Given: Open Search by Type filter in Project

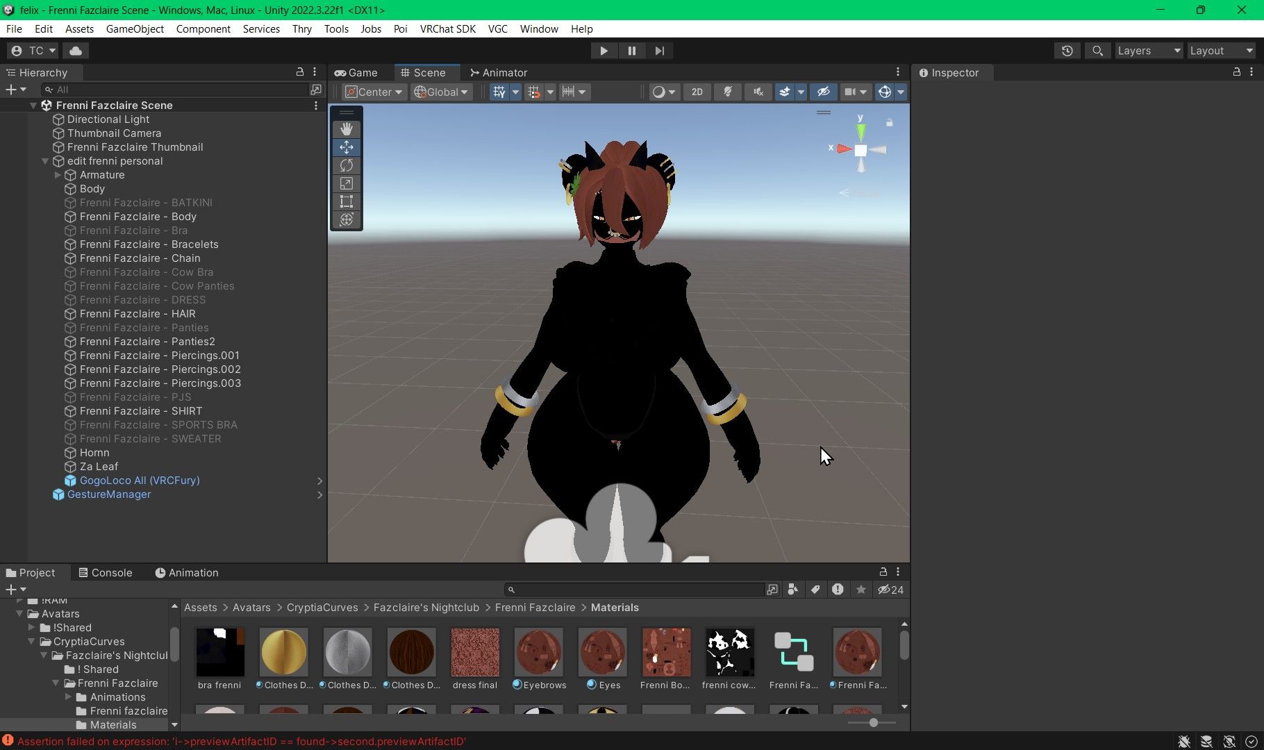Looking at the screenshot, I should point(793,590).
